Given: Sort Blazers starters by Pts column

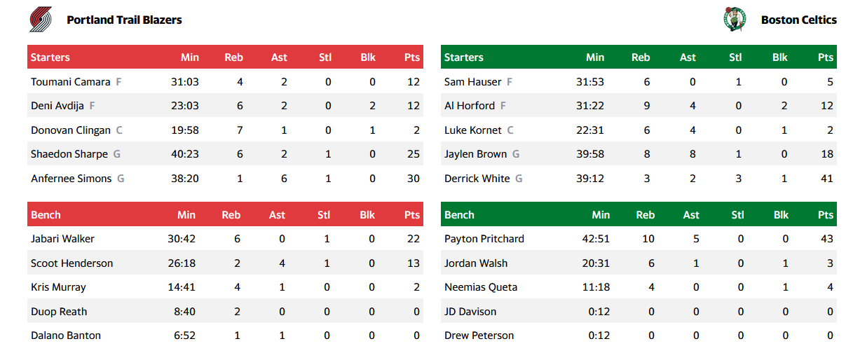Looking at the screenshot, I should (412, 57).
